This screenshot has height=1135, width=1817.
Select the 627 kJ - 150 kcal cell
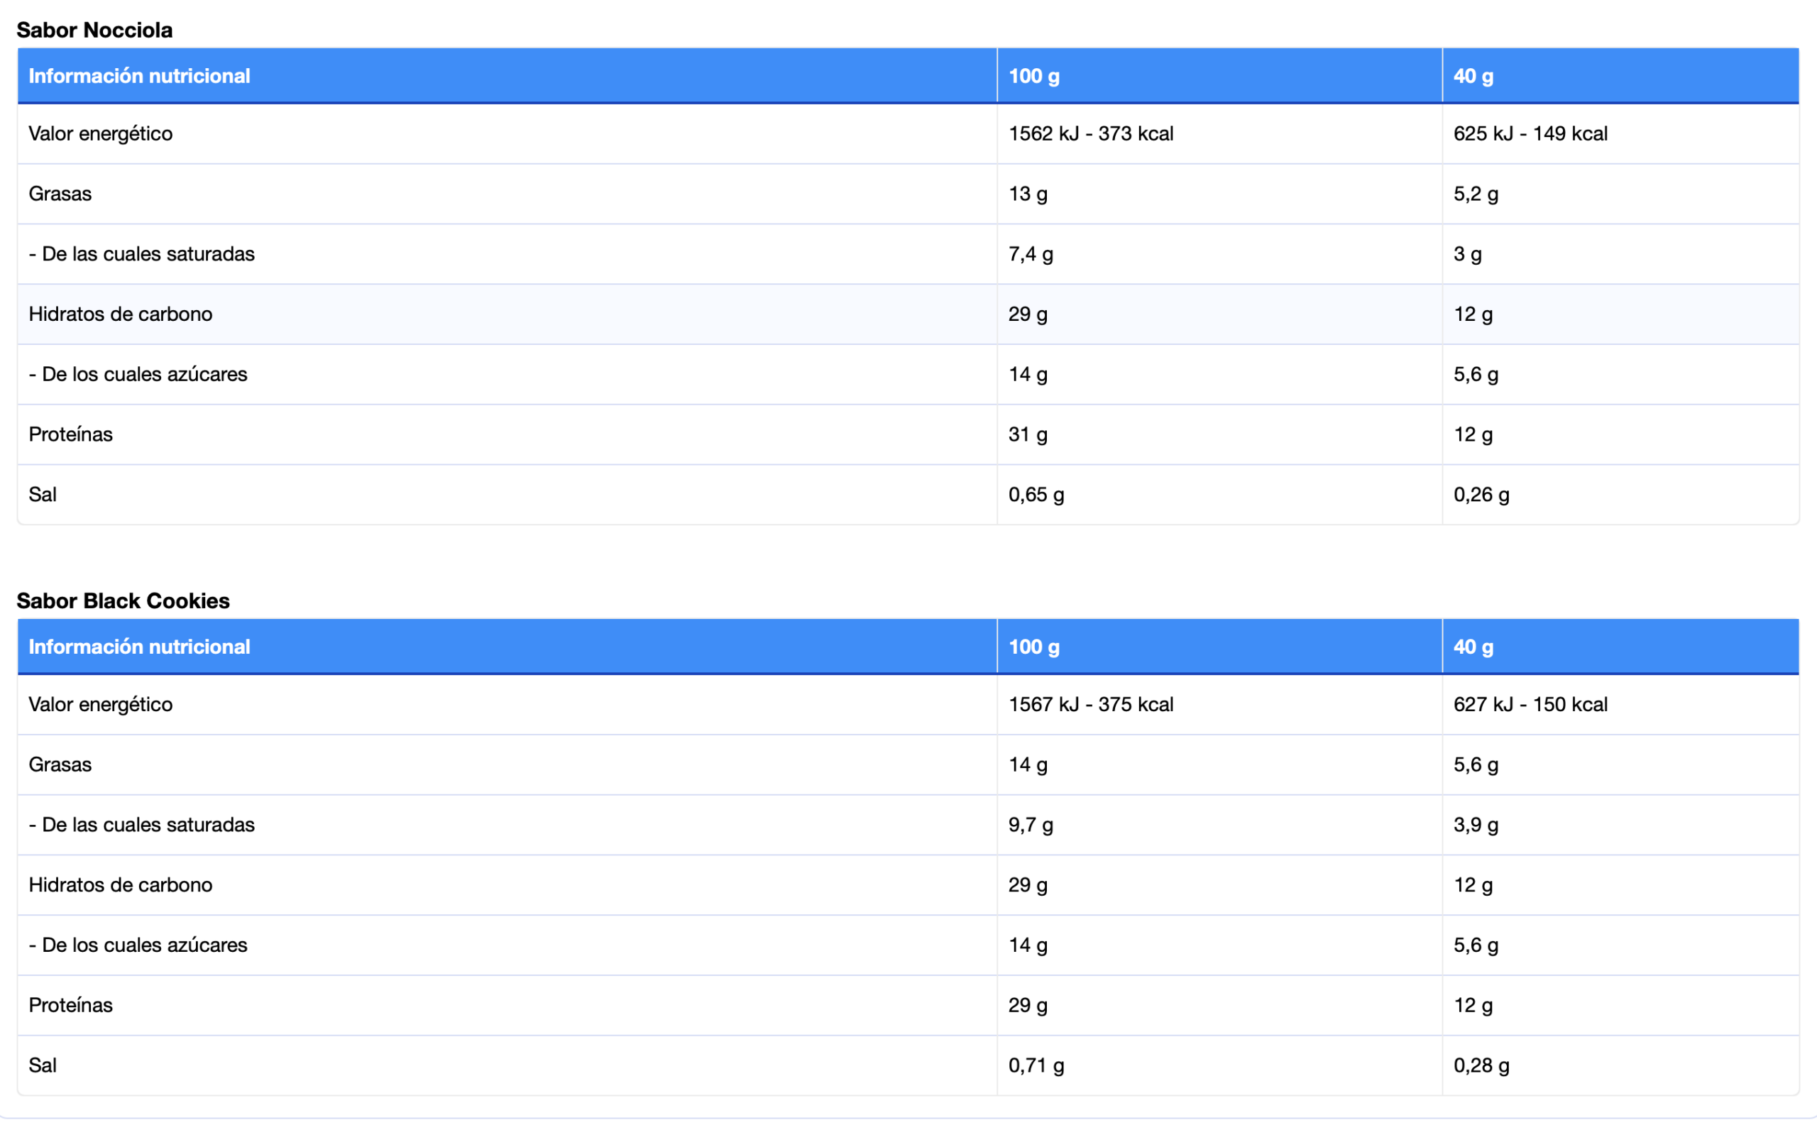1530,704
